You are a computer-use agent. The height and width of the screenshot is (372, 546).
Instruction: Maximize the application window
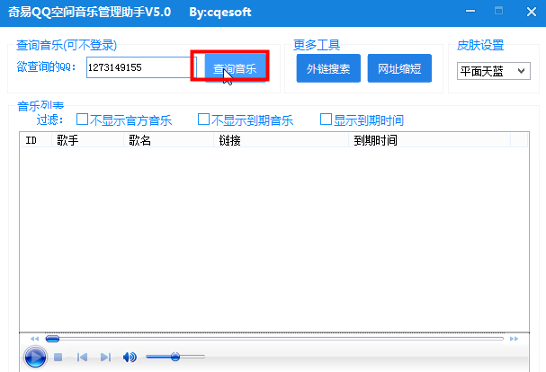[x=498, y=11]
